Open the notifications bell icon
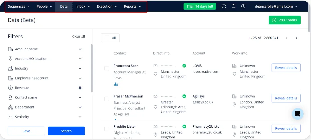The width and height of the screenshot is (311, 140). coord(233,6)
